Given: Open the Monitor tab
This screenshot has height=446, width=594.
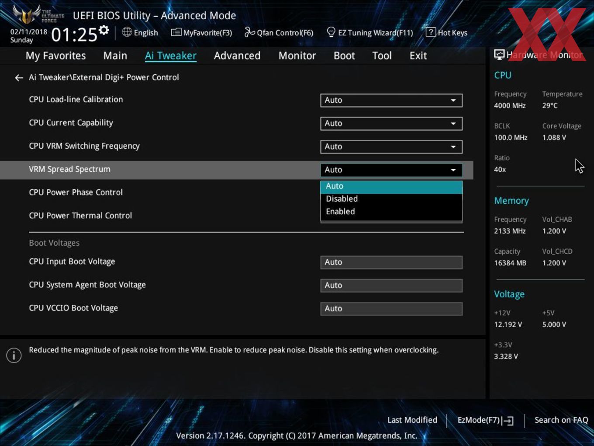Looking at the screenshot, I should 297,56.
